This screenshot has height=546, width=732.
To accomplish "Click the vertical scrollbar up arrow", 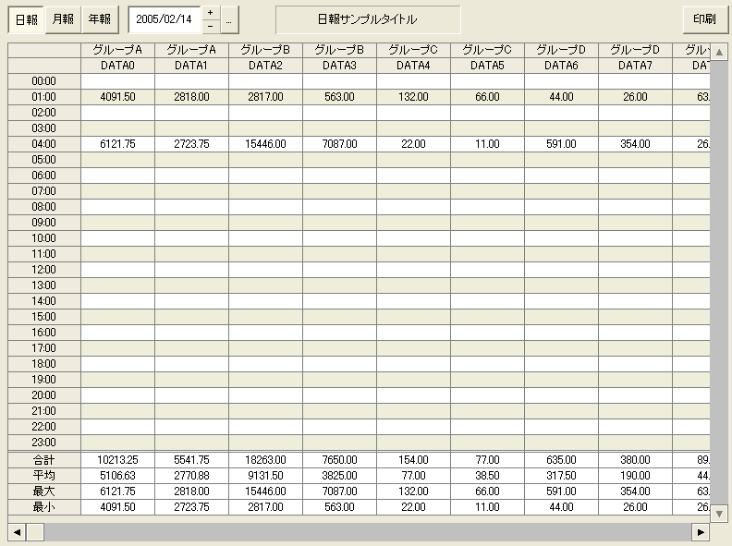I will point(719,52).
